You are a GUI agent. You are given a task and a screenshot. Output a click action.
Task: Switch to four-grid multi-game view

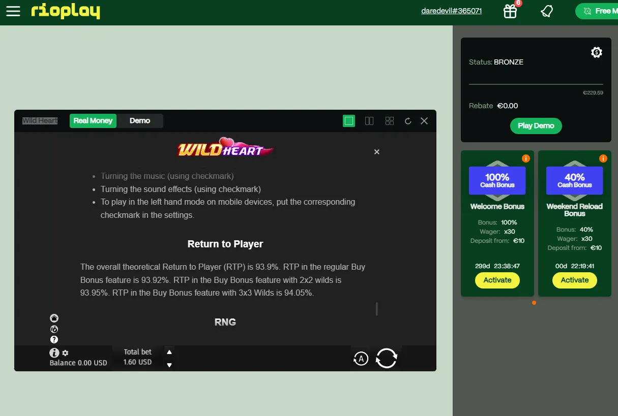[x=390, y=121]
